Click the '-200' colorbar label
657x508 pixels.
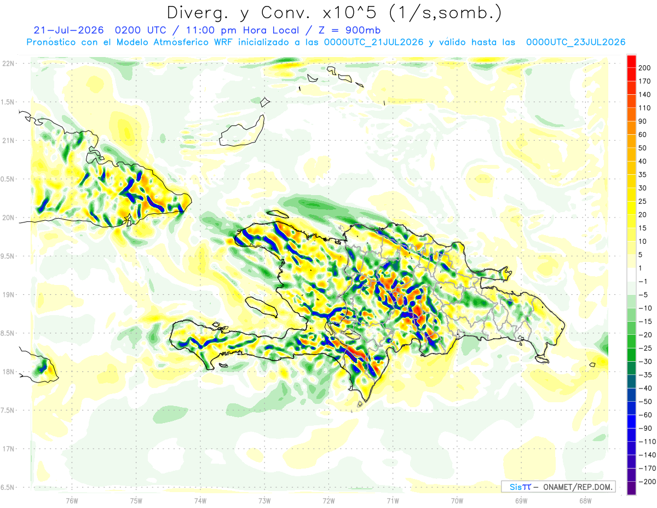[x=648, y=481]
